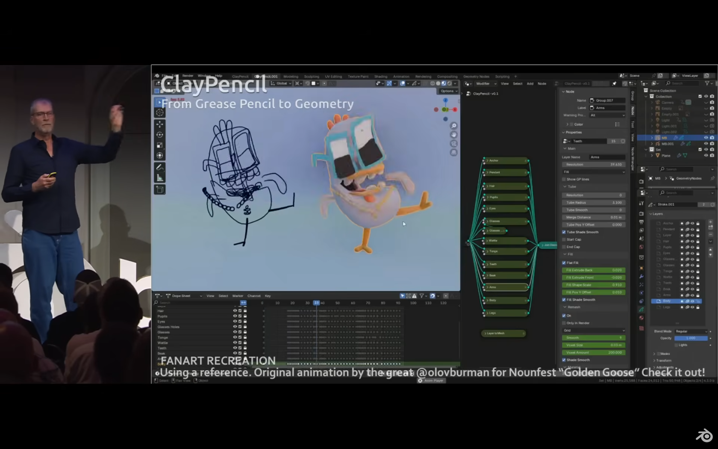Select the Layer to Mesh node

click(503, 333)
